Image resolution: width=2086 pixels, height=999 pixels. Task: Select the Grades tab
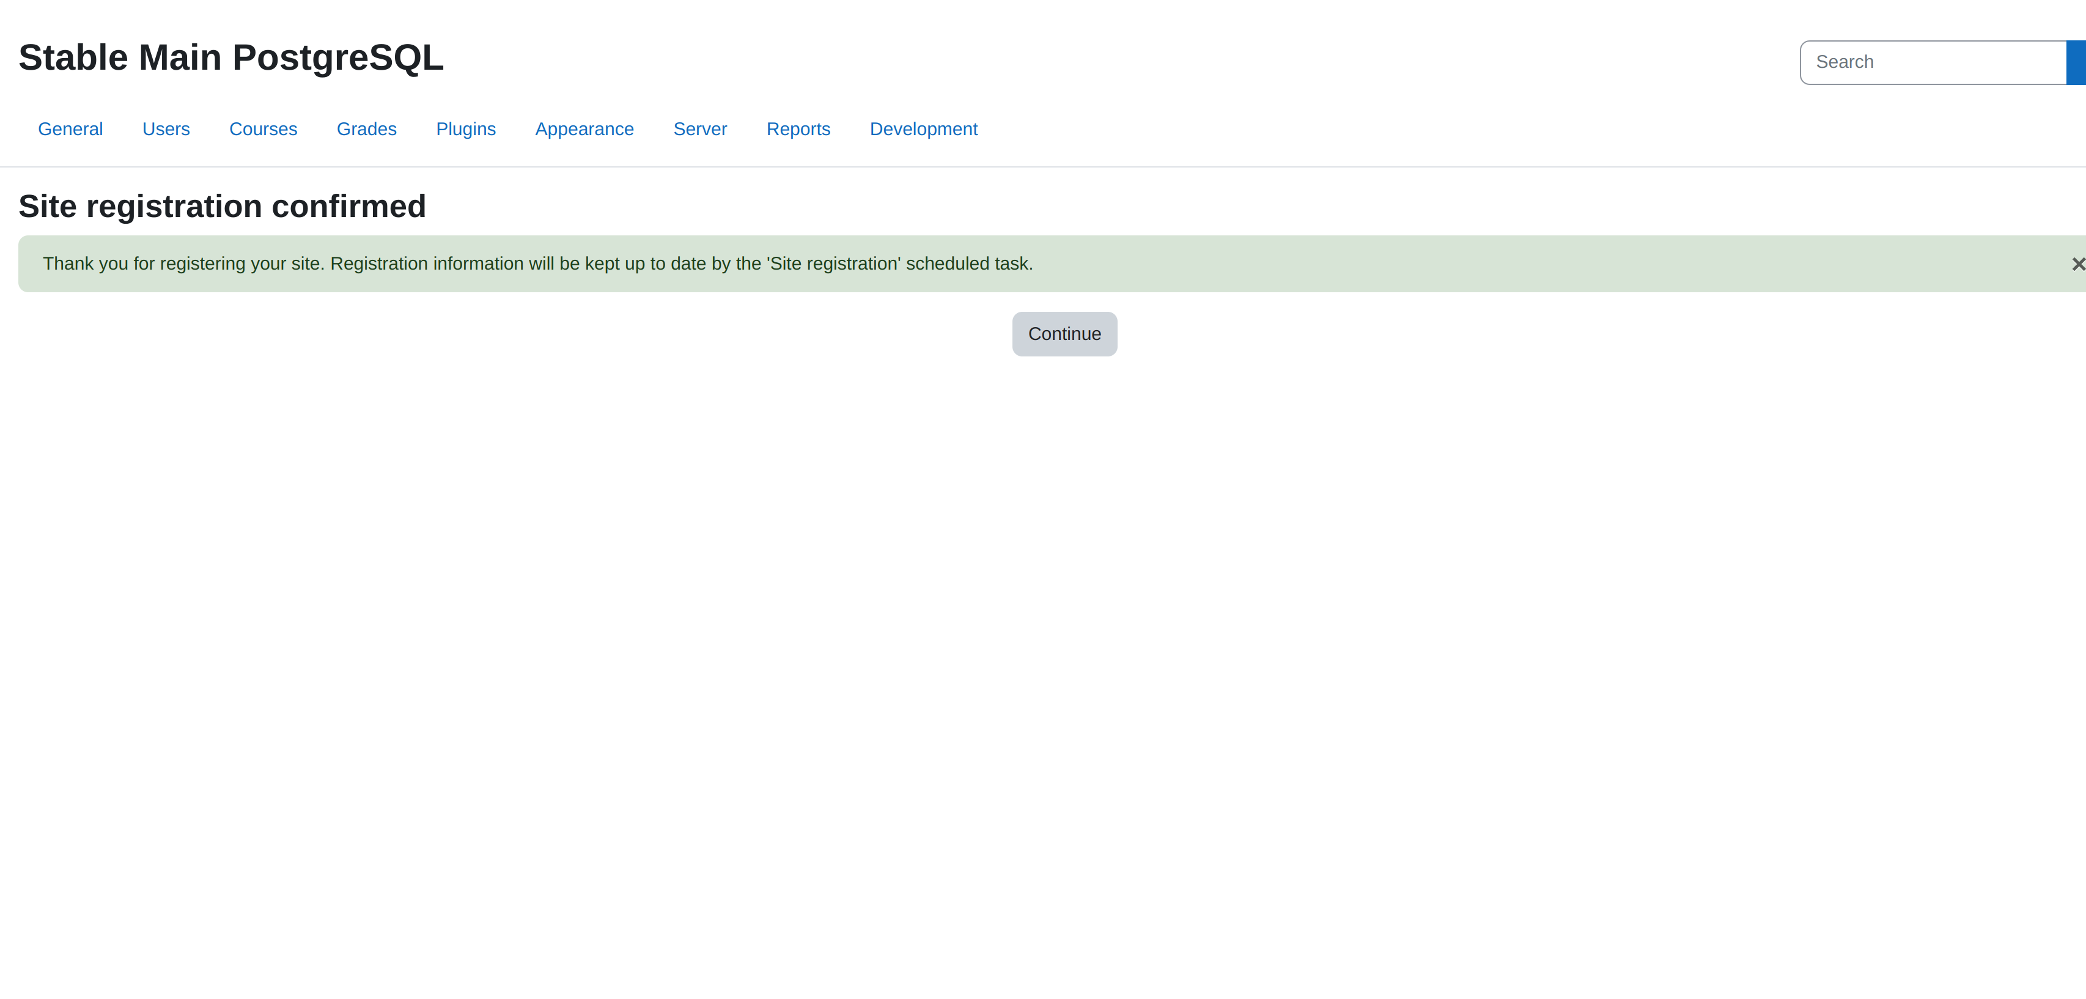point(367,130)
